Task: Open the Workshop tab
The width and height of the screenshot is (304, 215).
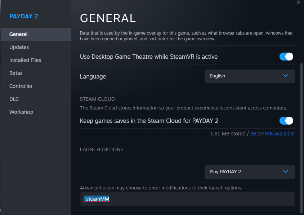Action: pos(21,112)
